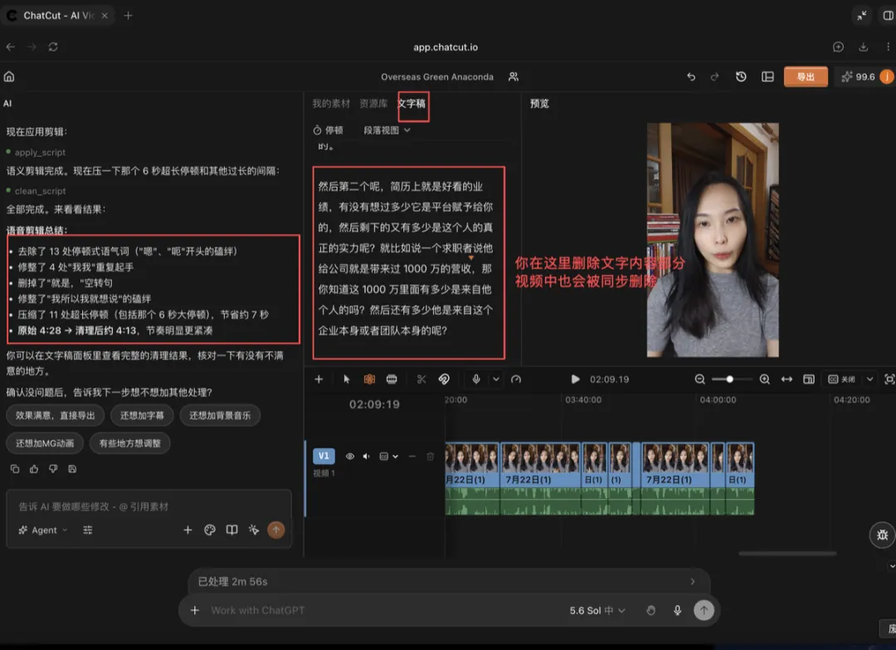896x650 pixels.
Task: Click the 还想加字幕 suggestion
Action: 142,416
